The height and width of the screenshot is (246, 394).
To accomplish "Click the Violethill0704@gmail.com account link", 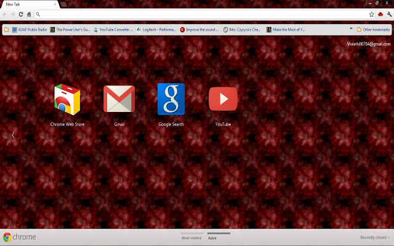I will point(369,44).
